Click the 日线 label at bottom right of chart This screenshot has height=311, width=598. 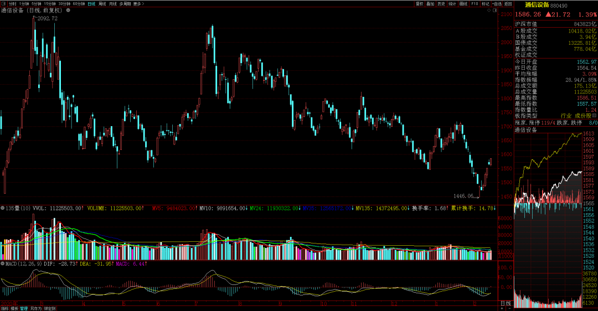(506, 303)
